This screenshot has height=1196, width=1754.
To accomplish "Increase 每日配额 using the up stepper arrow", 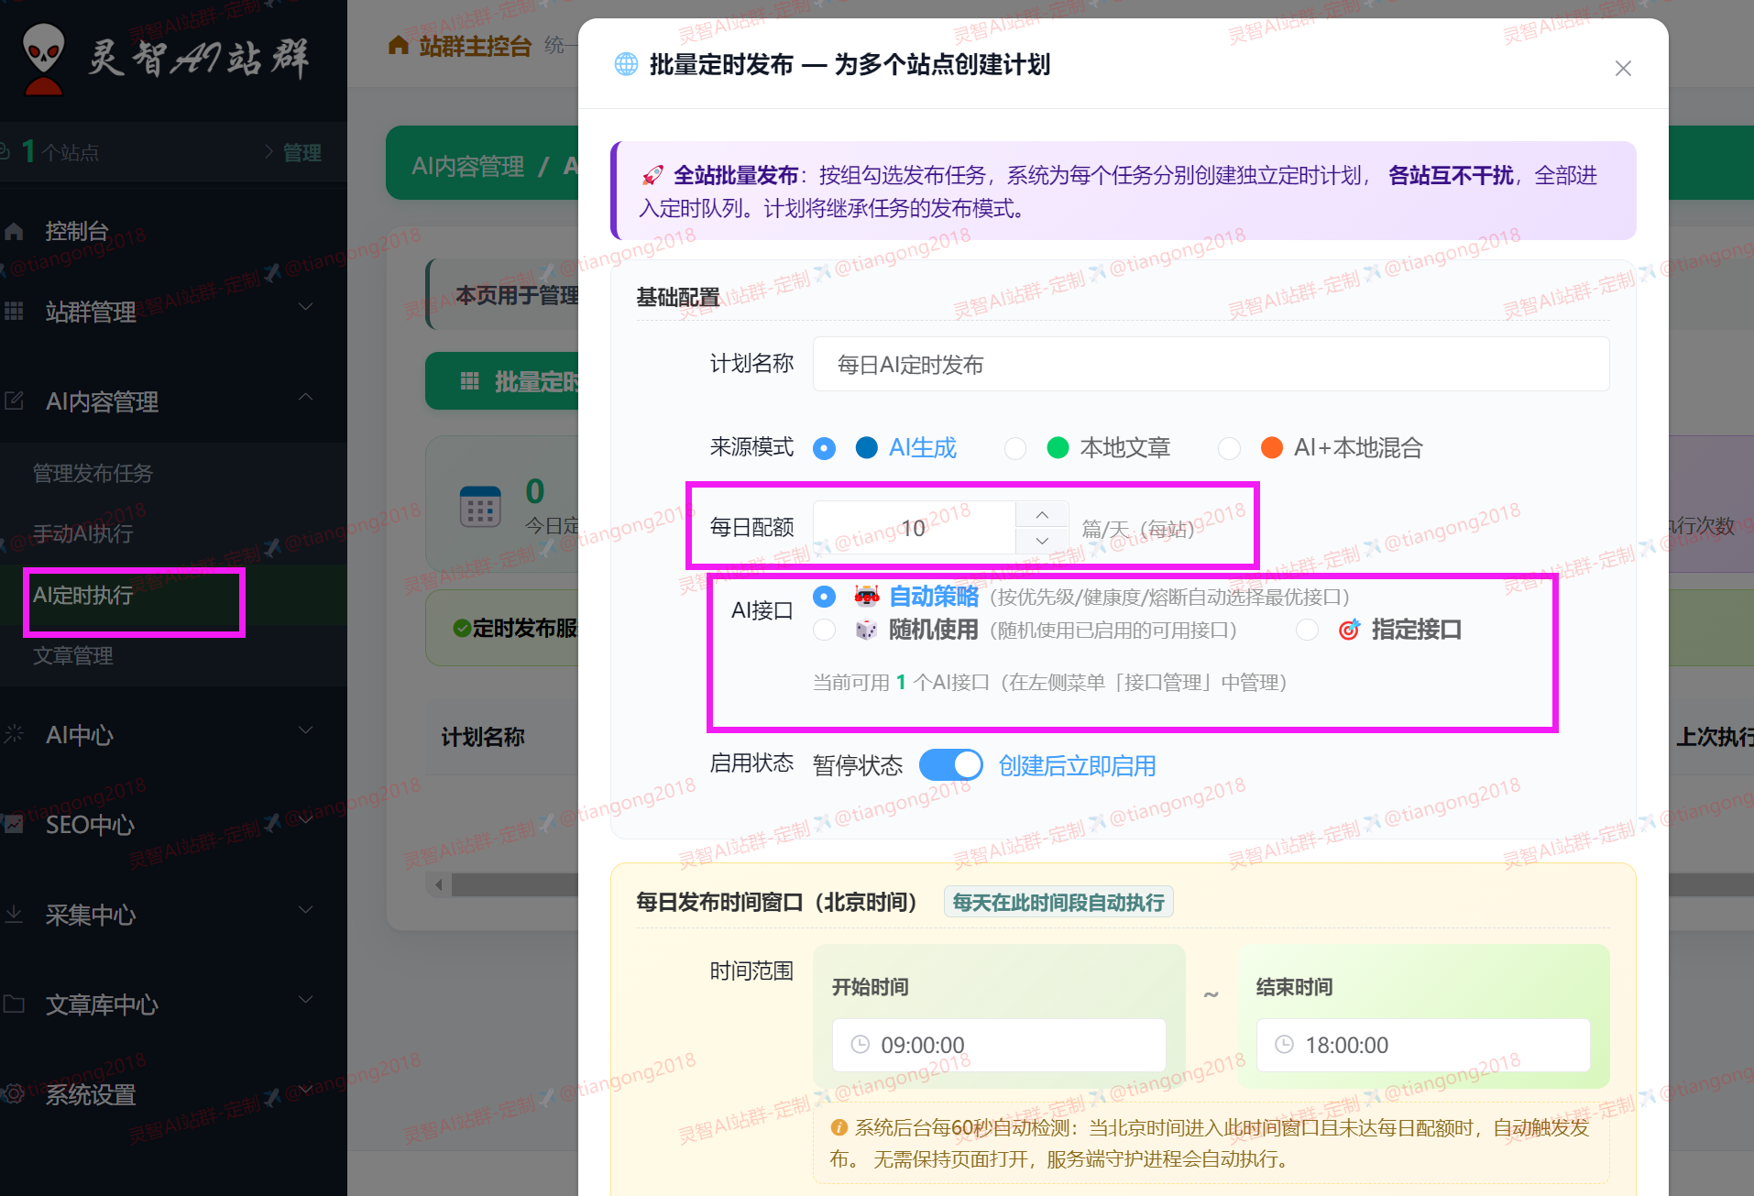I will [x=1042, y=513].
